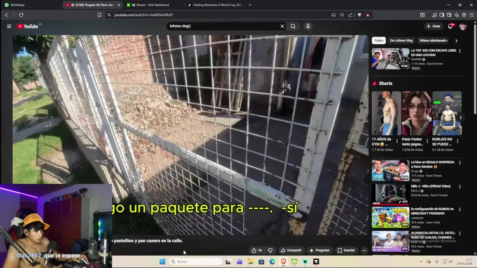
Task: Open a new browser tab
Action: point(250,5)
